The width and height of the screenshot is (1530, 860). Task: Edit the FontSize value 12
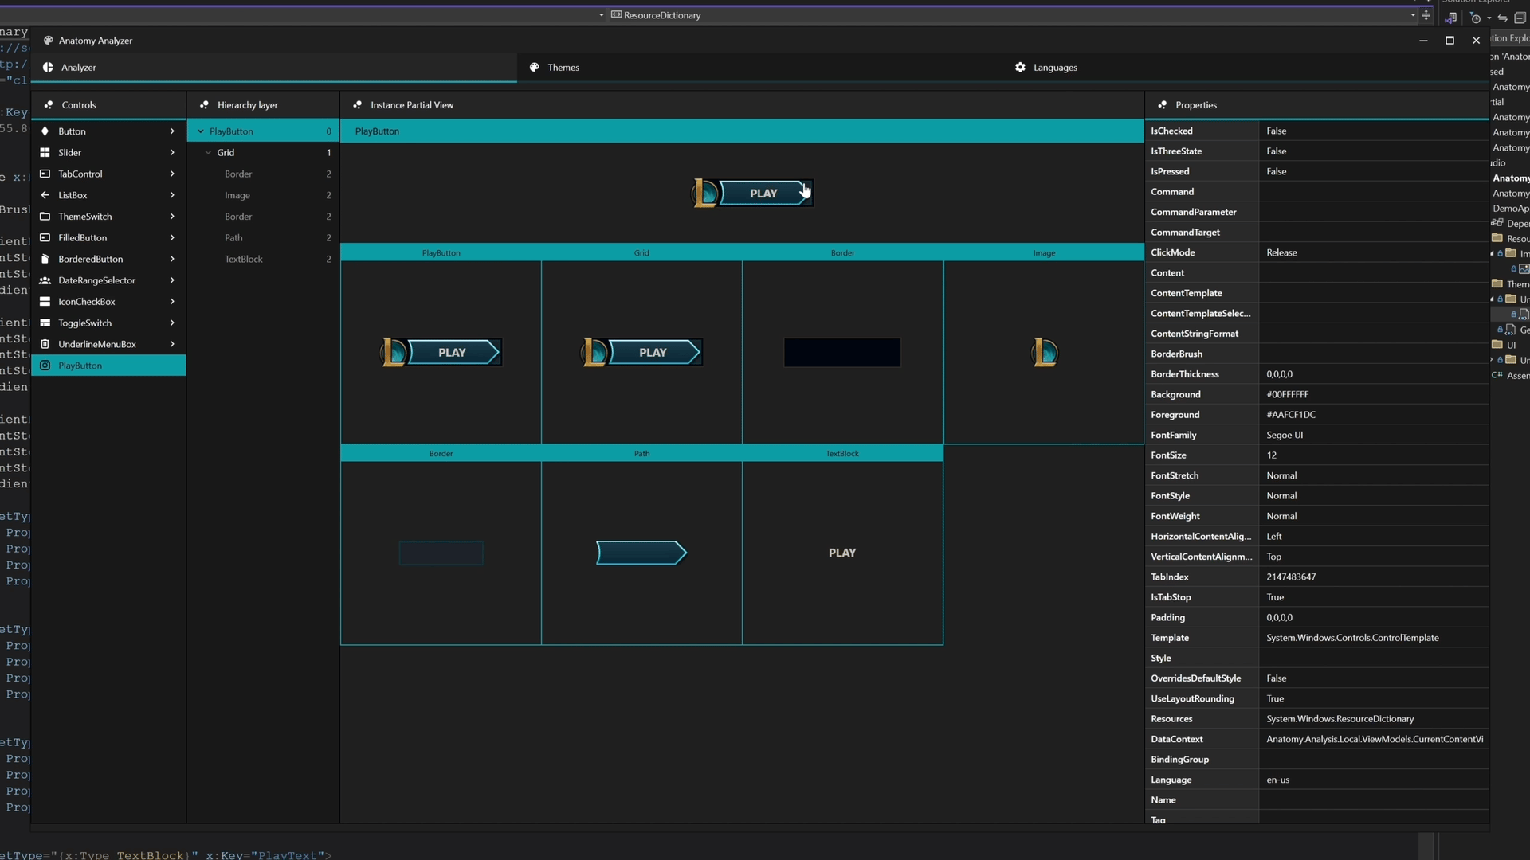coord(1374,455)
